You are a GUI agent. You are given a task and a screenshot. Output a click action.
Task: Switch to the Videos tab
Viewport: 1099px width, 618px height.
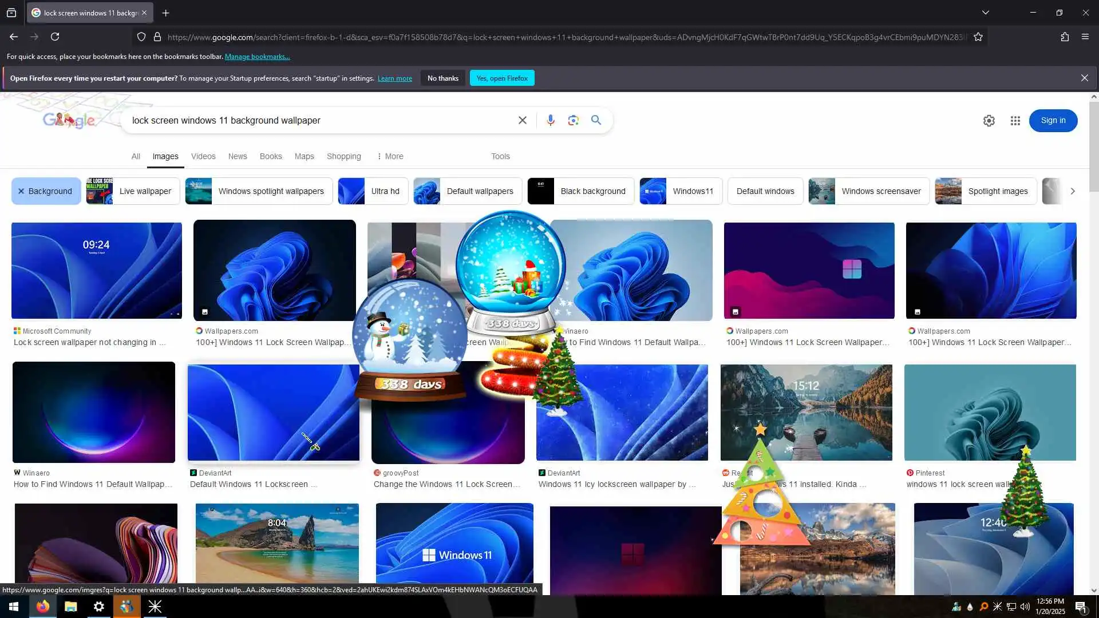coord(203,156)
